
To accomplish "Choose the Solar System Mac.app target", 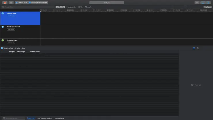I will [38, 3].
